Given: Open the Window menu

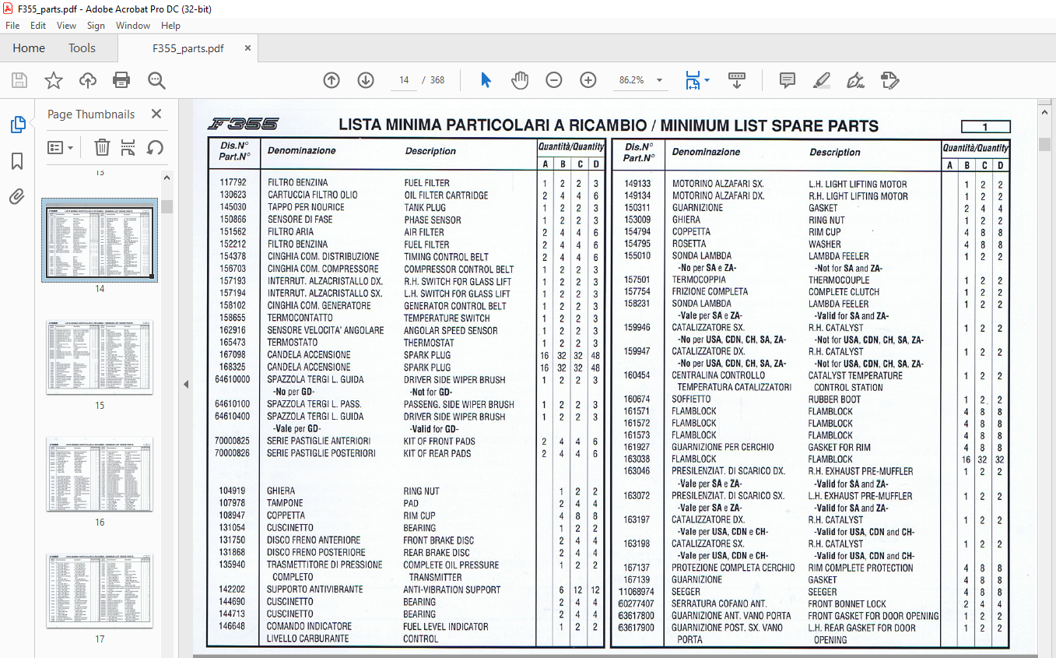Looking at the screenshot, I should point(133,26).
